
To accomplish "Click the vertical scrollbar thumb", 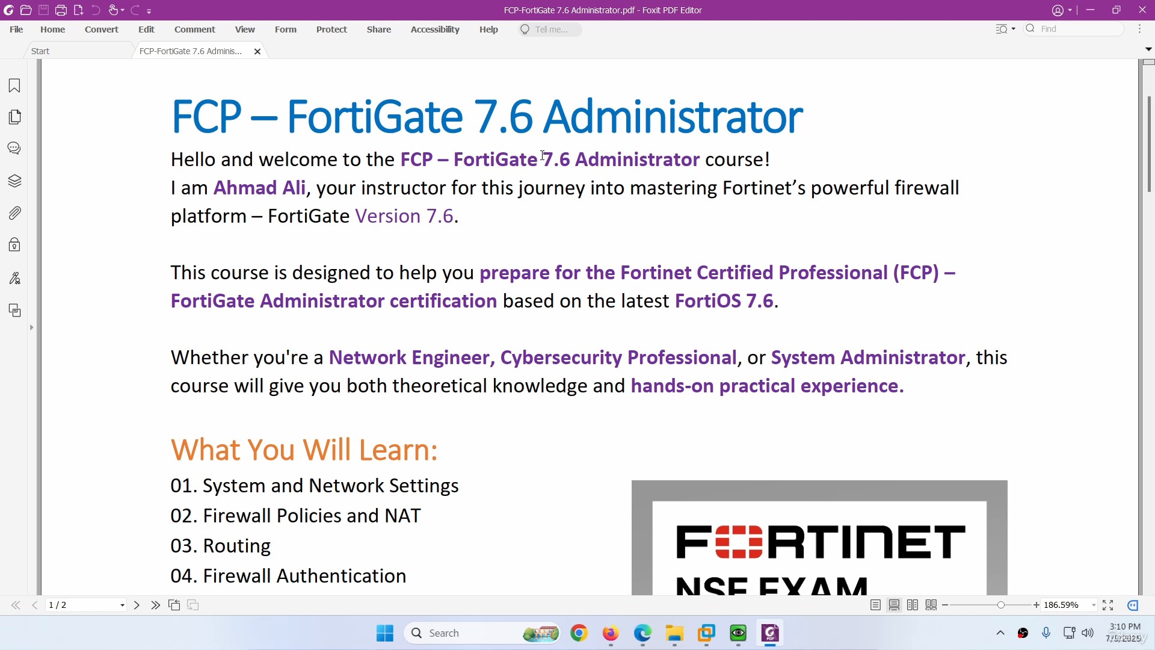I will click(x=1149, y=144).
